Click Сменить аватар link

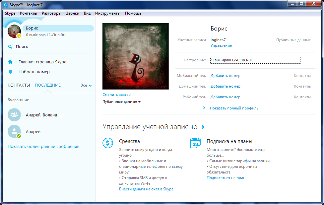(116, 95)
